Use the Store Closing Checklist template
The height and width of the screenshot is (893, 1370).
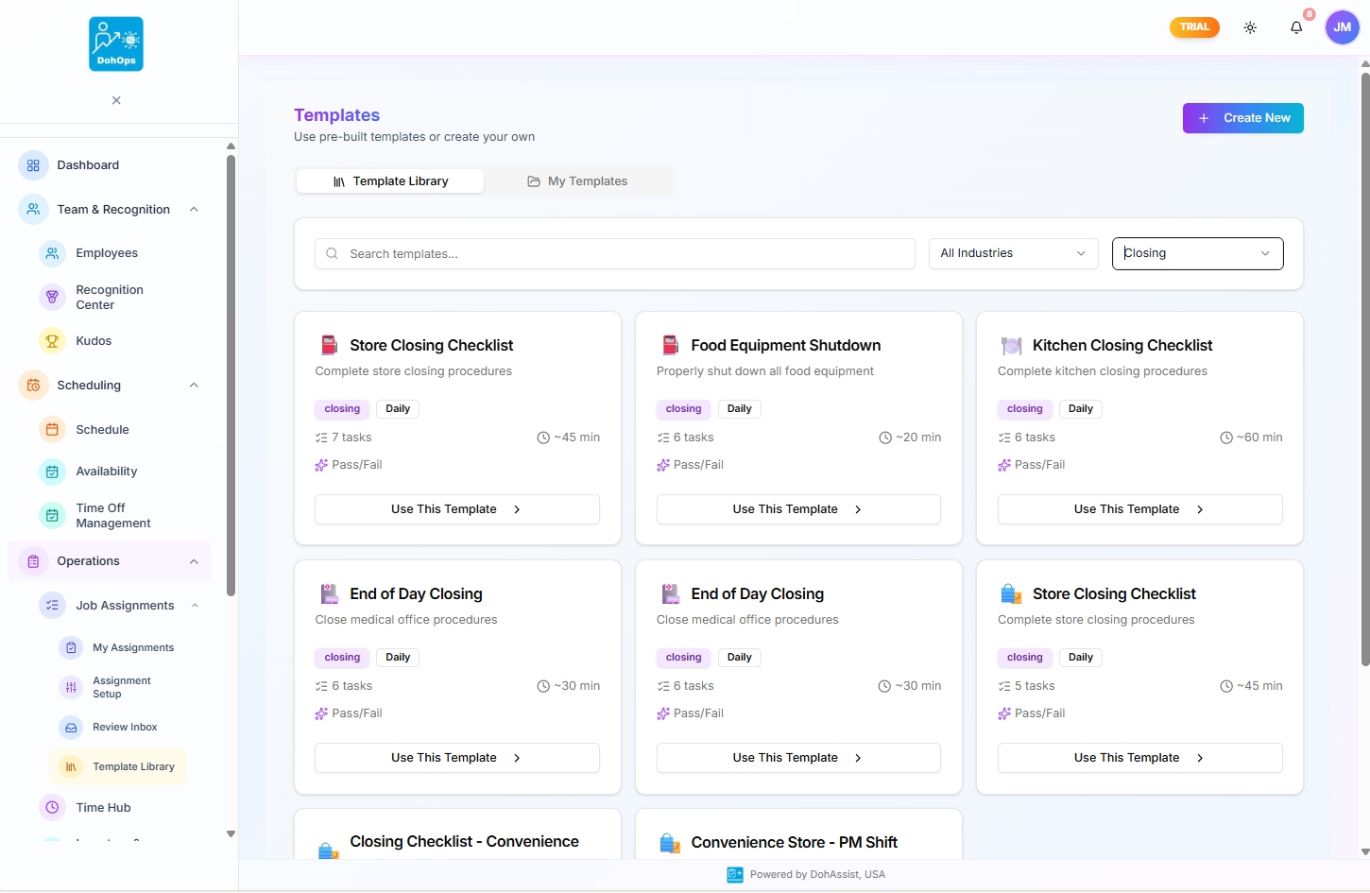456,508
